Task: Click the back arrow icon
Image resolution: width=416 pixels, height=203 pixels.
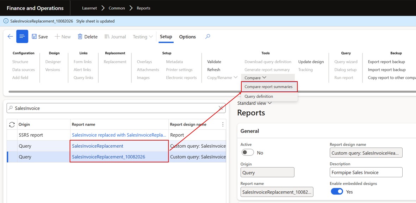Action: [10, 37]
